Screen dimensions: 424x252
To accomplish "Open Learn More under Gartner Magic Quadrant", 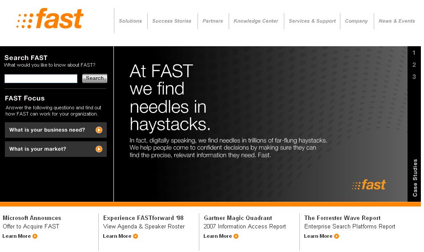I will (218, 236).
